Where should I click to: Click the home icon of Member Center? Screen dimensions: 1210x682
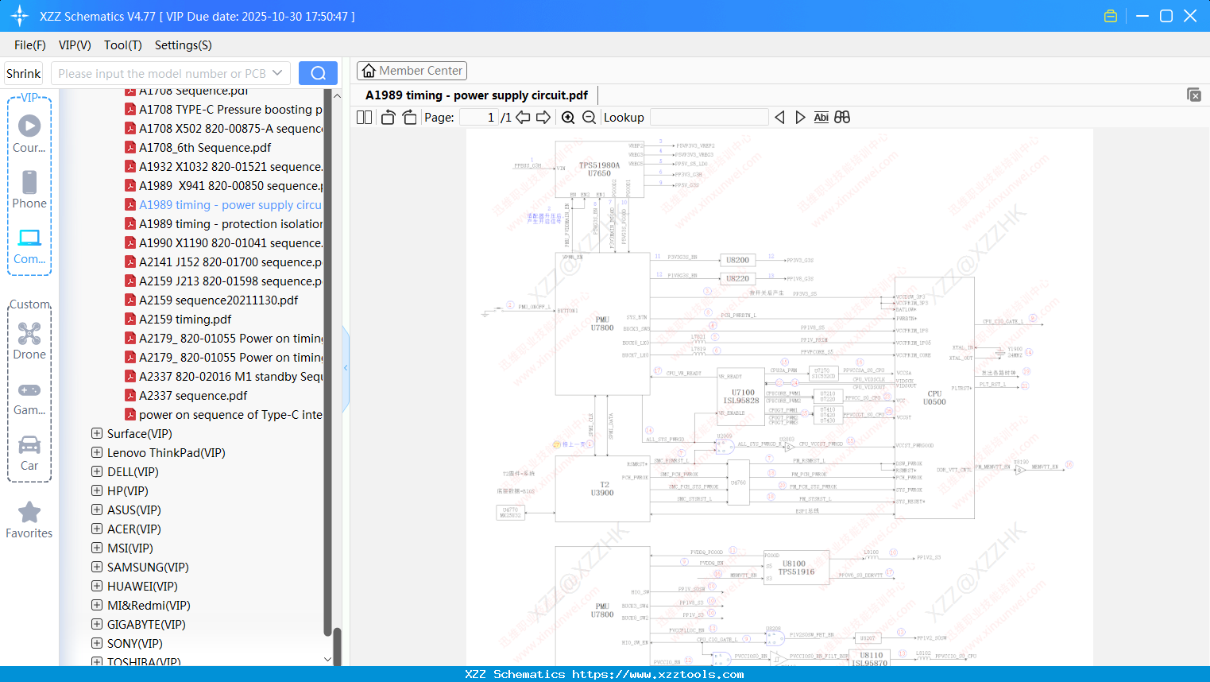pos(369,71)
